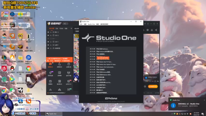Open the layout icon beside notification bell
Screen dimensions: 206x116
[x=148, y=30]
